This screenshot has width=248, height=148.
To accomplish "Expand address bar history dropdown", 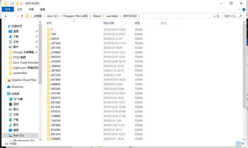I will coord(214,16).
